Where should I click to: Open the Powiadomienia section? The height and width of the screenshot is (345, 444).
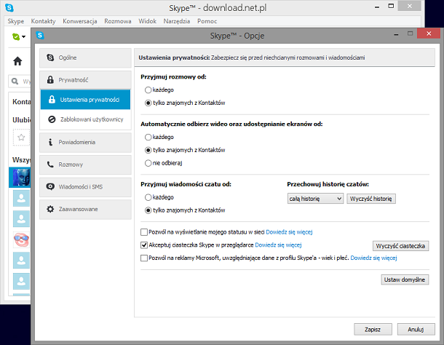click(x=85, y=142)
